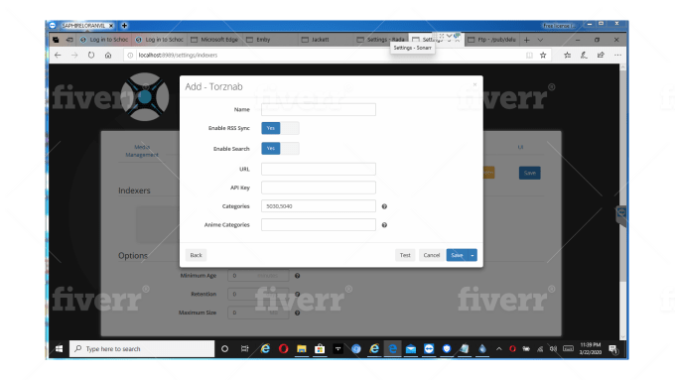This screenshot has width=675, height=380.
Task: Open the Save button dropdown arrow
Action: point(472,255)
